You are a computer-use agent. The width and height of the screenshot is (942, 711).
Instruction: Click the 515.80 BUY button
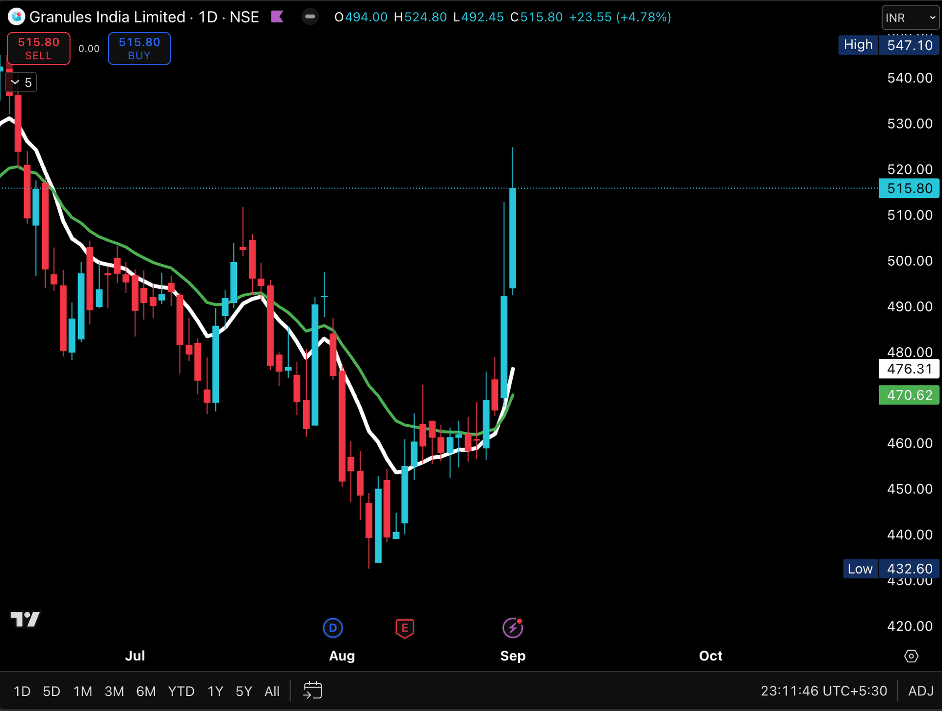(139, 49)
